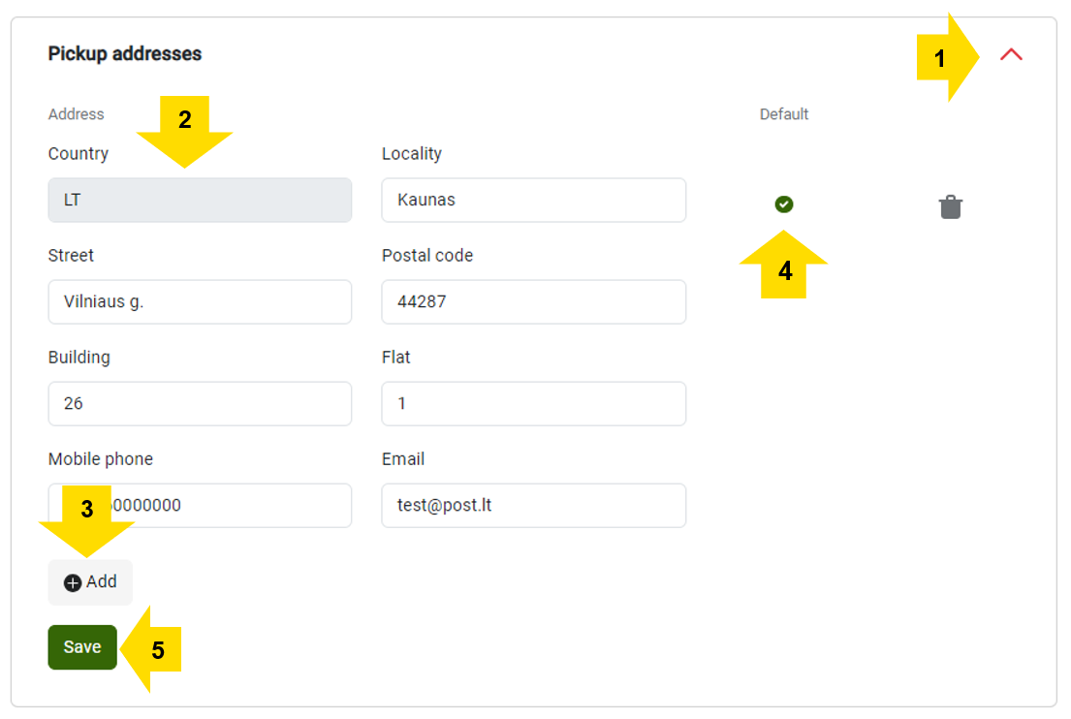Click the Building field showing 26
Viewport: 1071px width, 719px height.
tap(200, 403)
